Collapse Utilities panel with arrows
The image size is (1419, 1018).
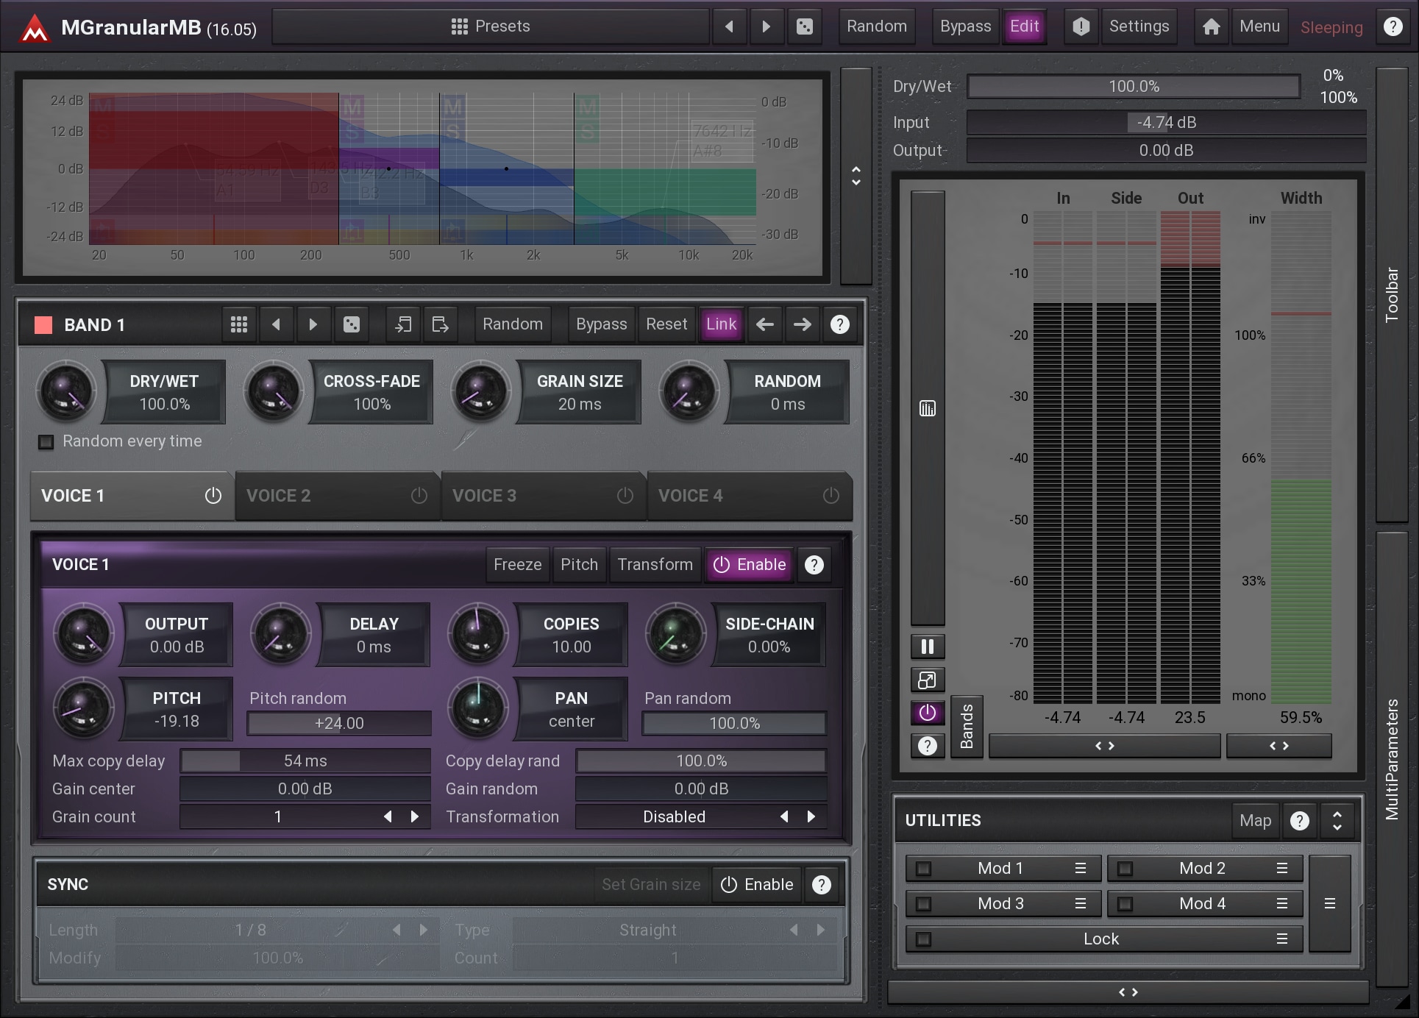[1337, 821]
